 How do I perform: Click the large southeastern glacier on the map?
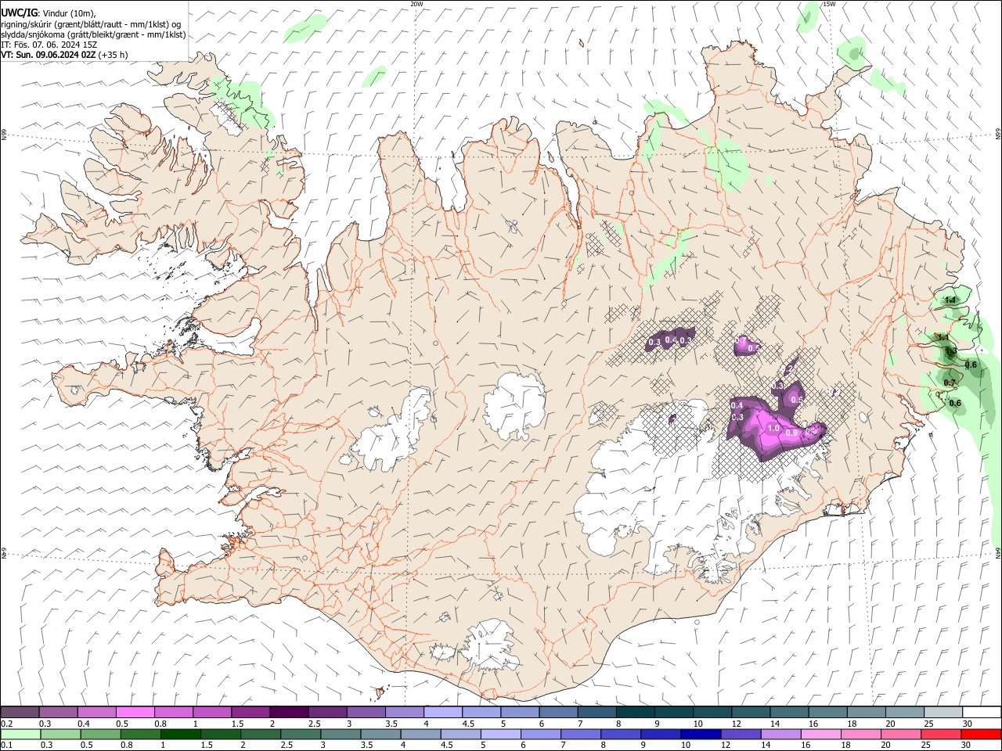click(673, 493)
